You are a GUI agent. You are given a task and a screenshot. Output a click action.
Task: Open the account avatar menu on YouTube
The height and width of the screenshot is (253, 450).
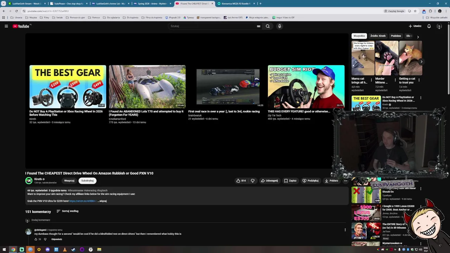click(x=439, y=26)
